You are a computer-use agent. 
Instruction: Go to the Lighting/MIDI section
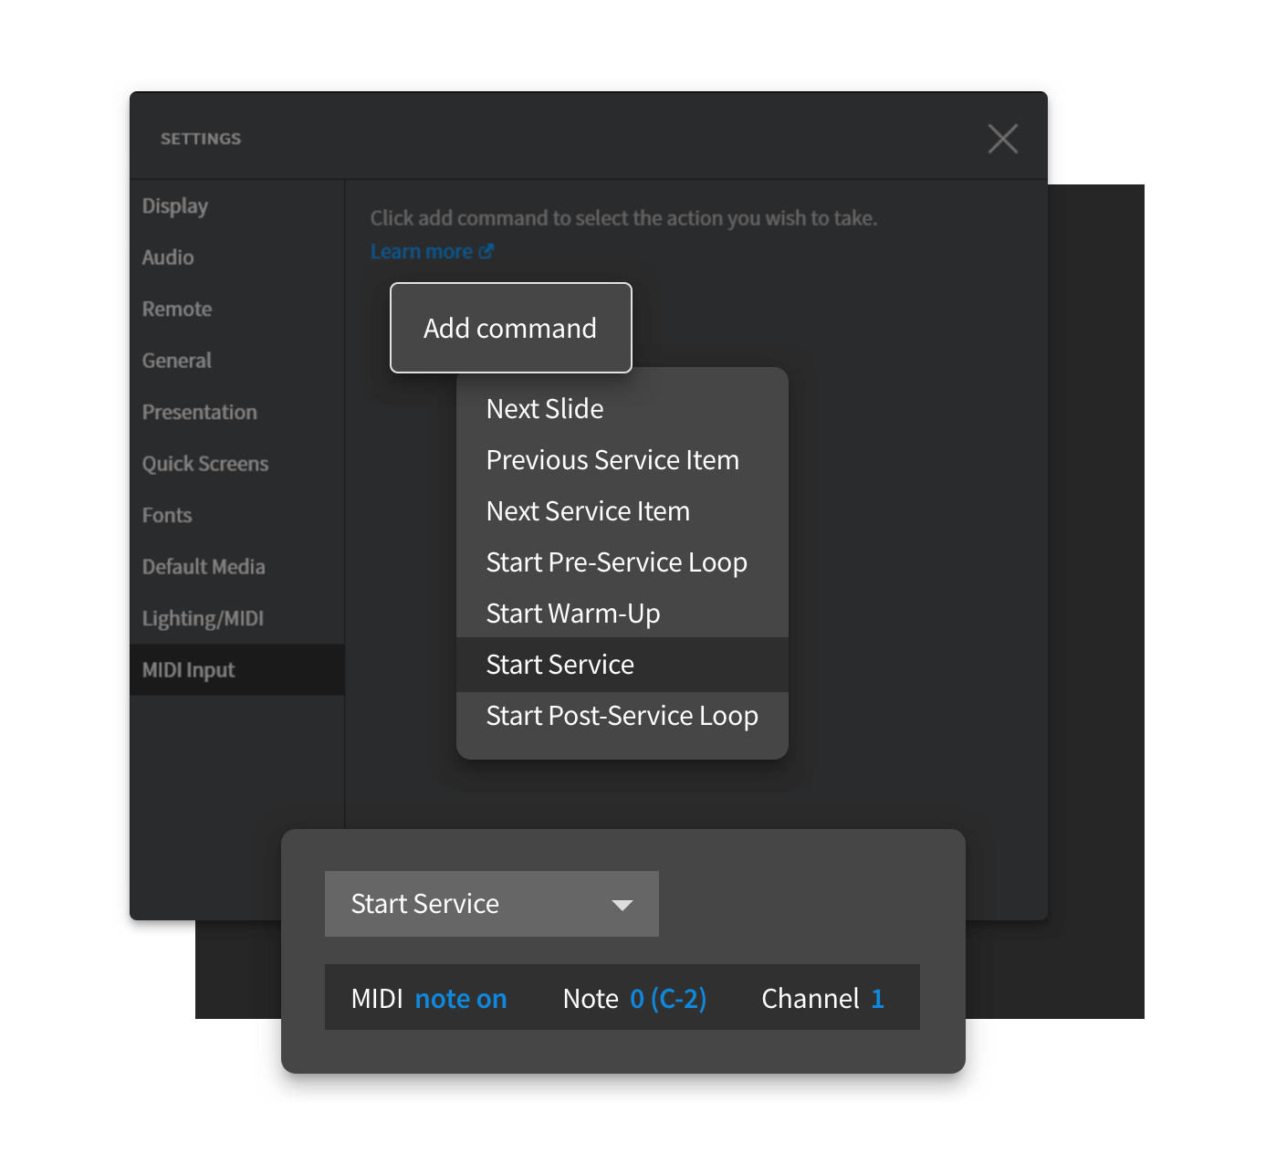pos(237,618)
